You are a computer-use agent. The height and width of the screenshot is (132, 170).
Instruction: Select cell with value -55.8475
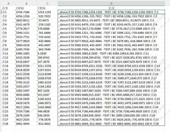pyautogui.click(x=47, y=20)
